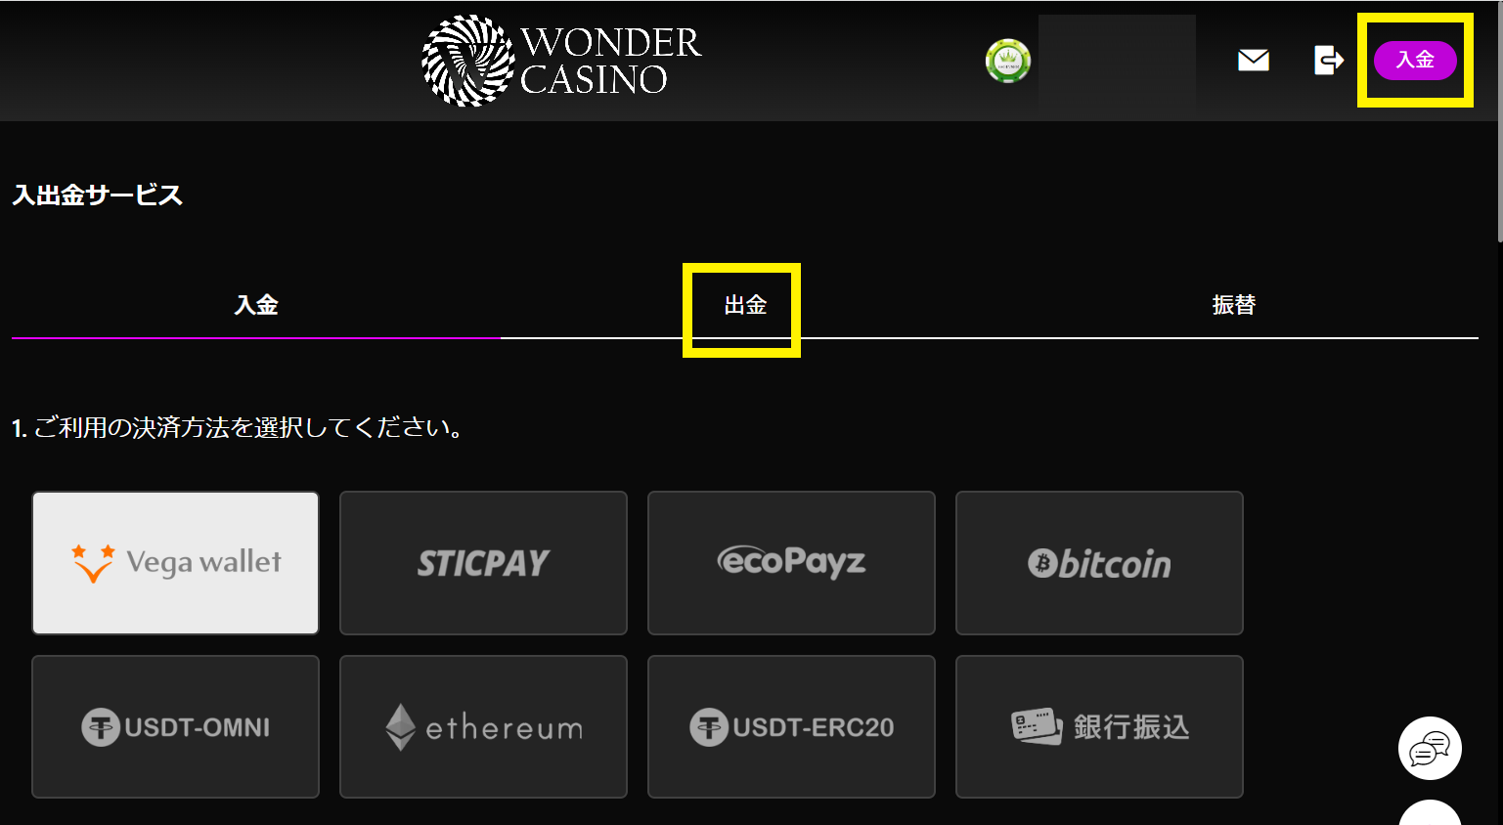Choose 銀行振込 bank transfer option
Image resolution: width=1503 pixels, height=825 pixels.
click(1099, 727)
